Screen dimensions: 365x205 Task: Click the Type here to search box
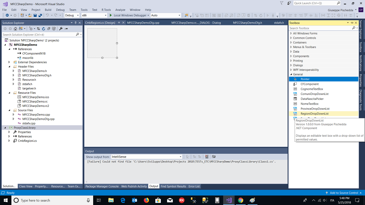point(52,200)
